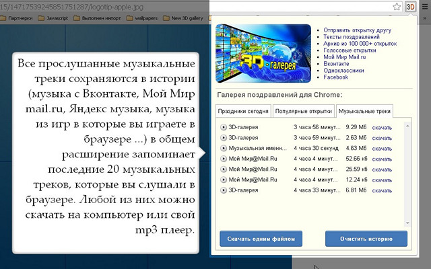The width and height of the screenshot is (431, 269).
Task: Play the 52.66 кб Мой Мир track
Action: 224,159
